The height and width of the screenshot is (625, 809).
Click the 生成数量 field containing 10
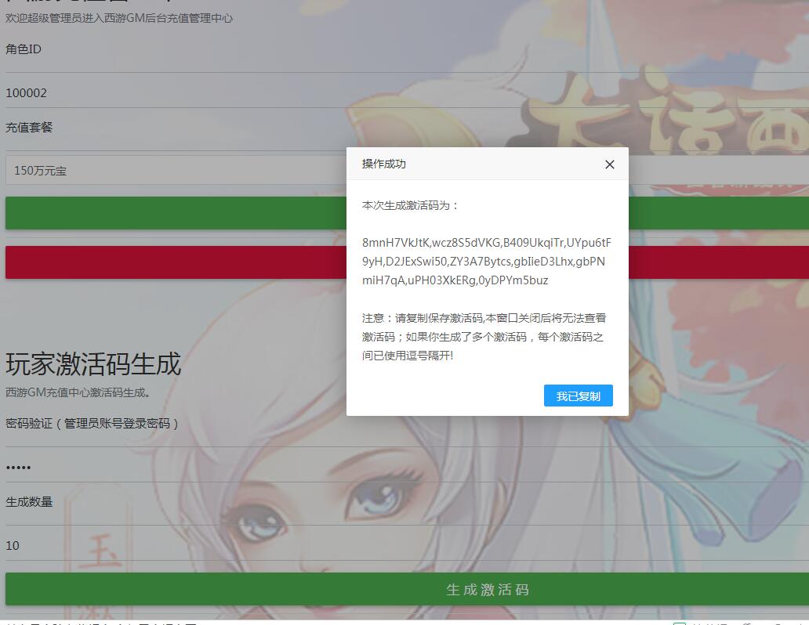[x=172, y=546]
